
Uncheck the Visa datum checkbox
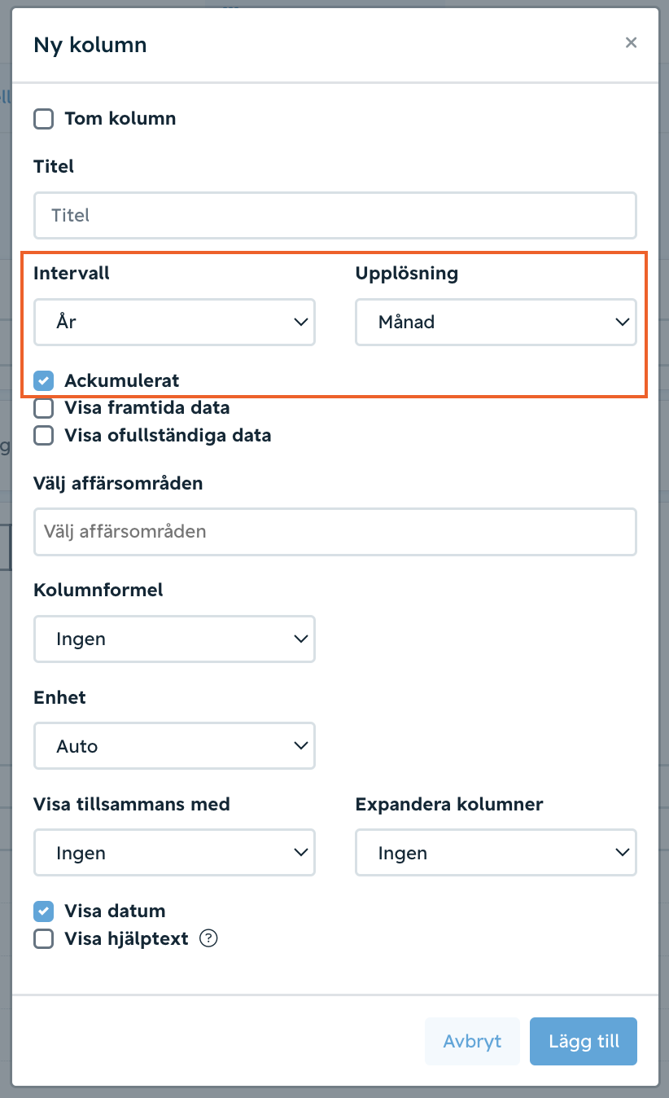44,911
